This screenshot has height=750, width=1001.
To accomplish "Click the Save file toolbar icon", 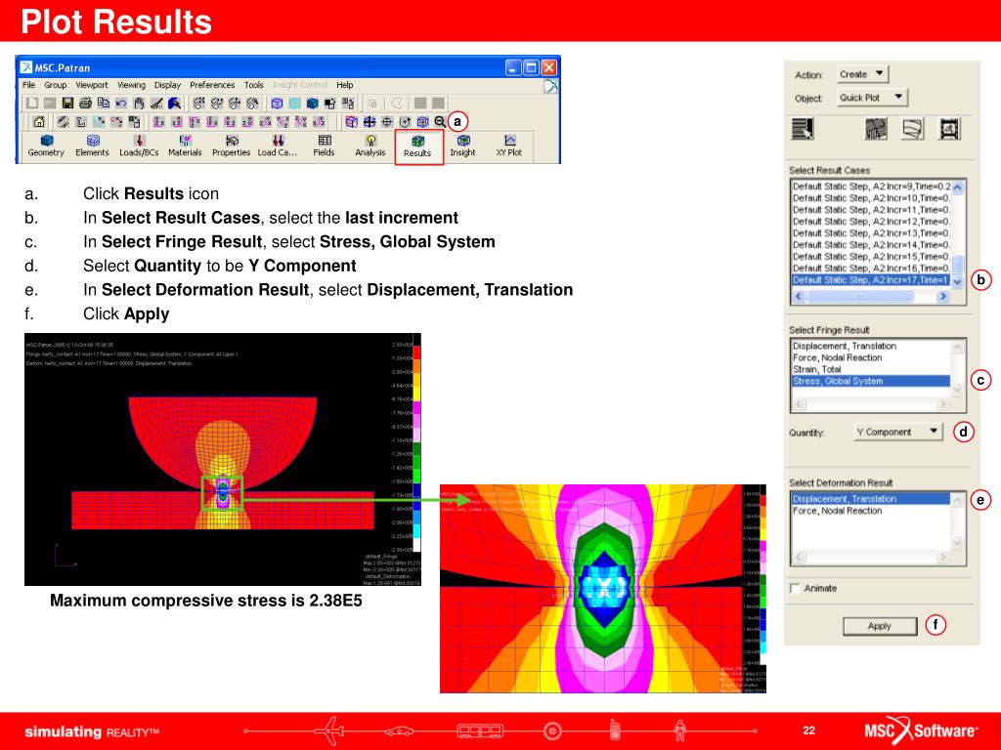I will (x=67, y=103).
